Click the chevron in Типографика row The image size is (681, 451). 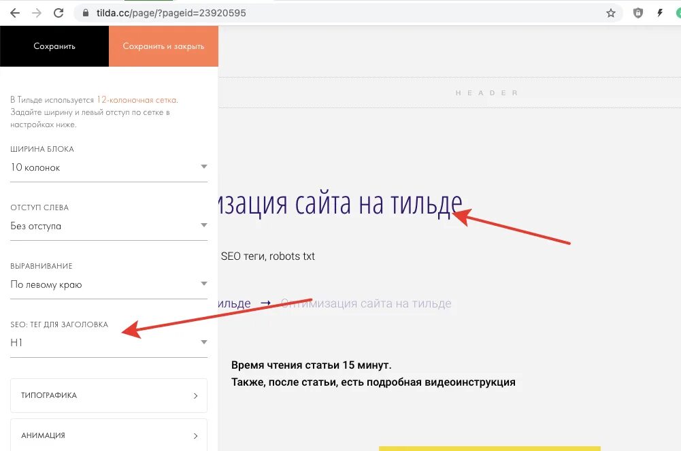point(195,395)
